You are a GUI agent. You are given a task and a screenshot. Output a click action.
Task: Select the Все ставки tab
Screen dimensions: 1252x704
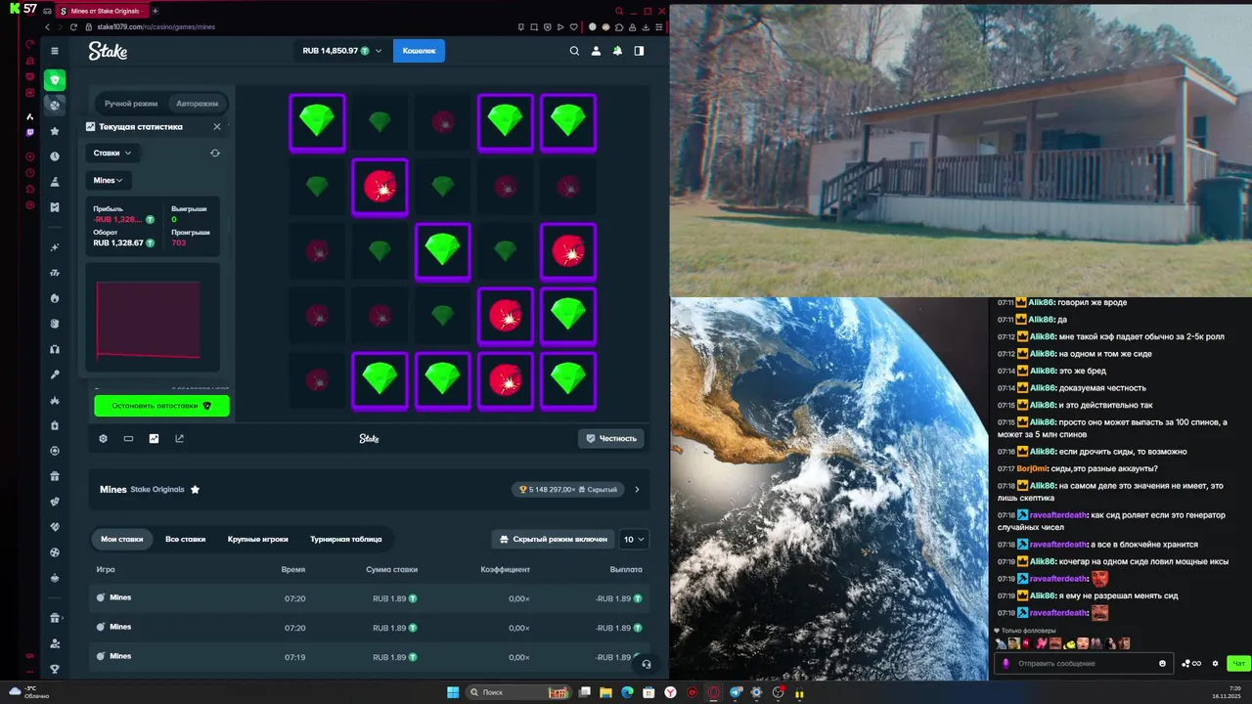click(x=185, y=539)
